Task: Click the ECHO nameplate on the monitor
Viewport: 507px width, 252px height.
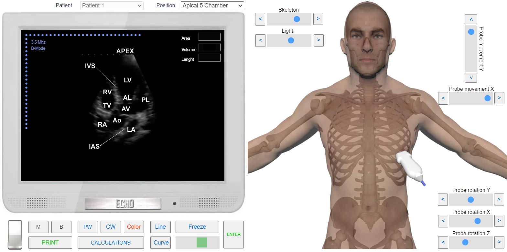Action: pyautogui.click(x=123, y=204)
